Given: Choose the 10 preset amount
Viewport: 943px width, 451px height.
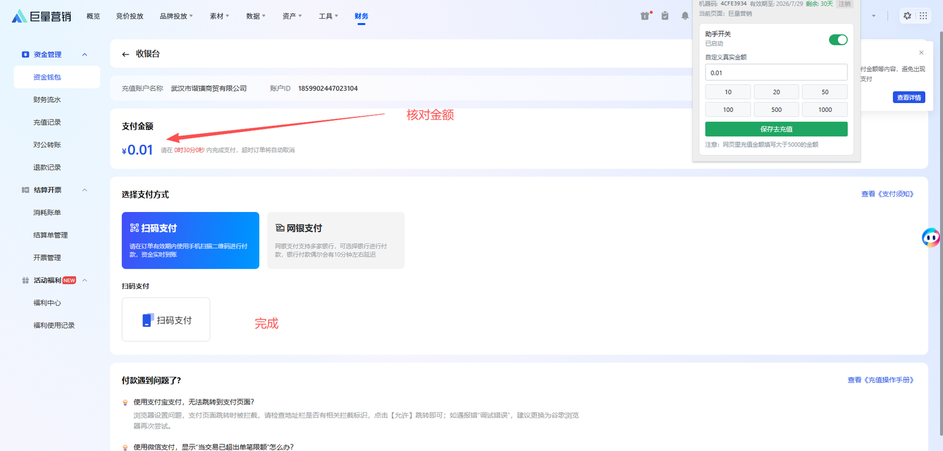Looking at the screenshot, I should (728, 92).
